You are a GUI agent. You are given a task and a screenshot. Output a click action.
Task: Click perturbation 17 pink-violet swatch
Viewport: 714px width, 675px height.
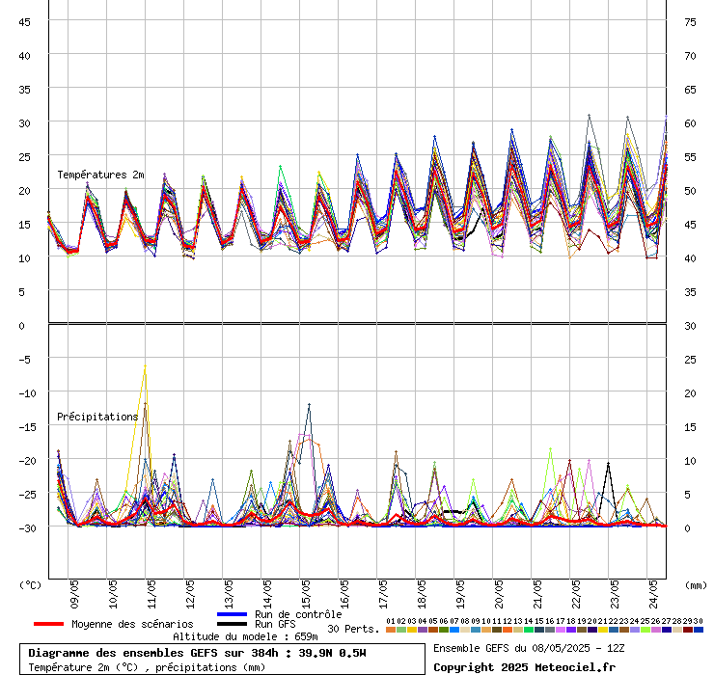point(561,630)
